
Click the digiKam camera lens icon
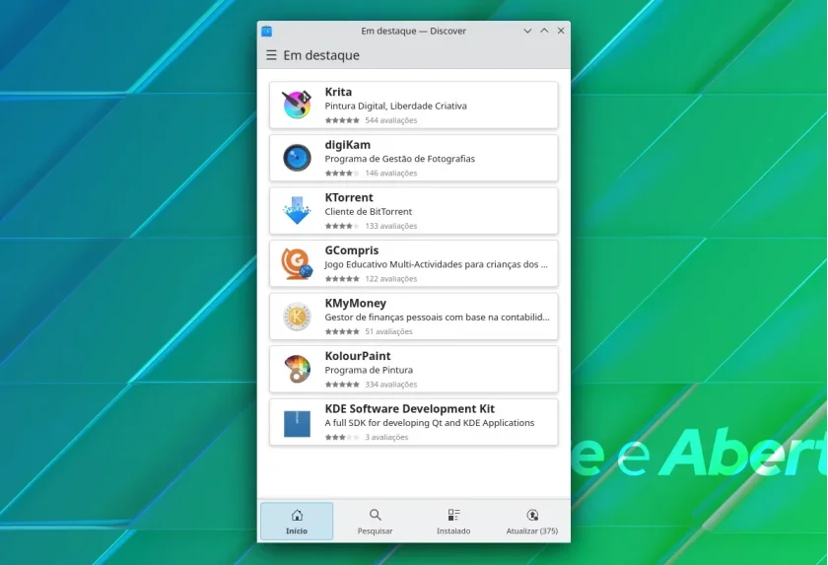click(297, 158)
